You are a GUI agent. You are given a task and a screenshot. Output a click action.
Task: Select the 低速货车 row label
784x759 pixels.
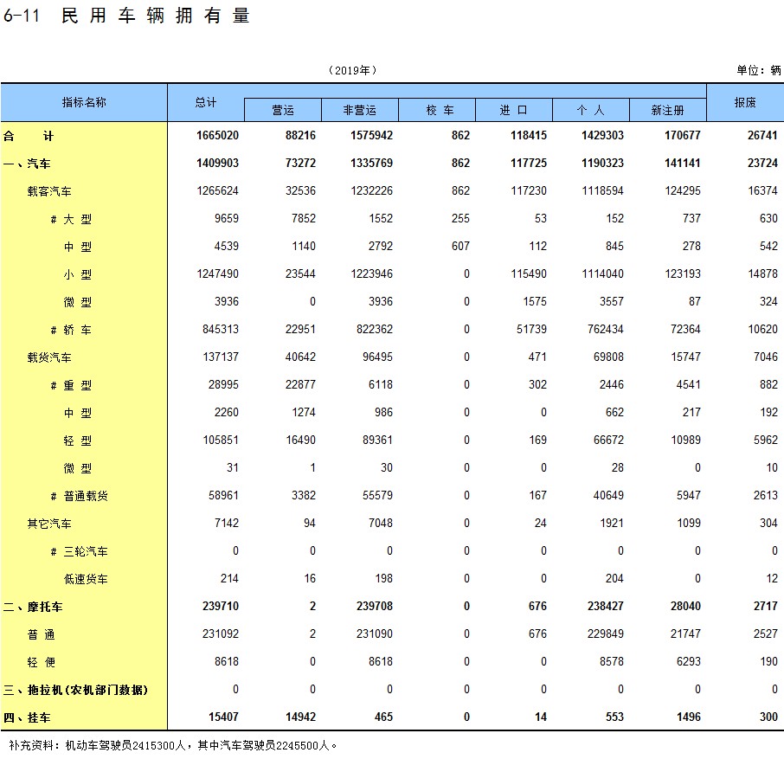(x=86, y=579)
